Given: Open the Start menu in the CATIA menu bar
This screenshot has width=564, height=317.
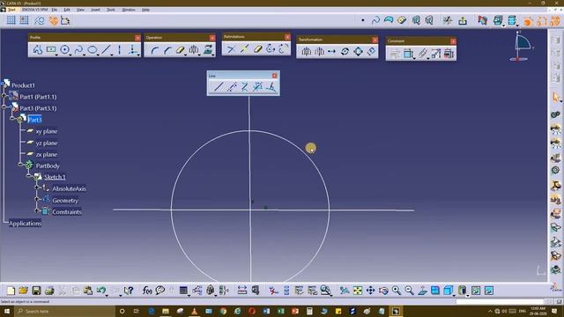Looking at the screenshot, I should click(x=11, y=10).
